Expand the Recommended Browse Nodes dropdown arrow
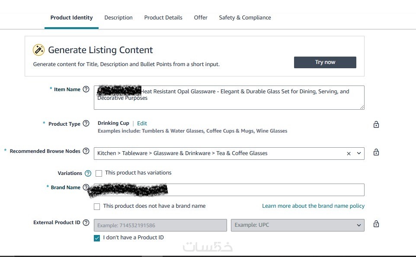 [359, 153]
